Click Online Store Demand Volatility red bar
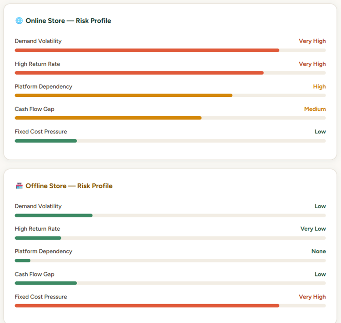341x323 pixels. [147, 50]
